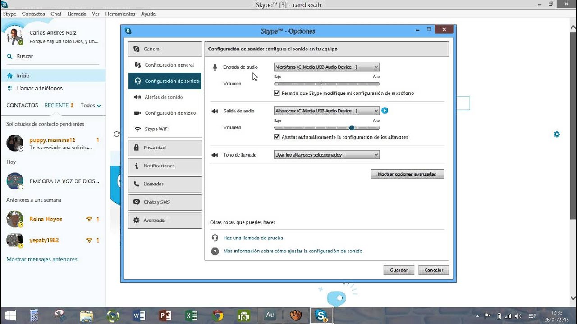Open the Ver menu
The image size is (577, 324).
pyautogui.click(x=96, y=14)
